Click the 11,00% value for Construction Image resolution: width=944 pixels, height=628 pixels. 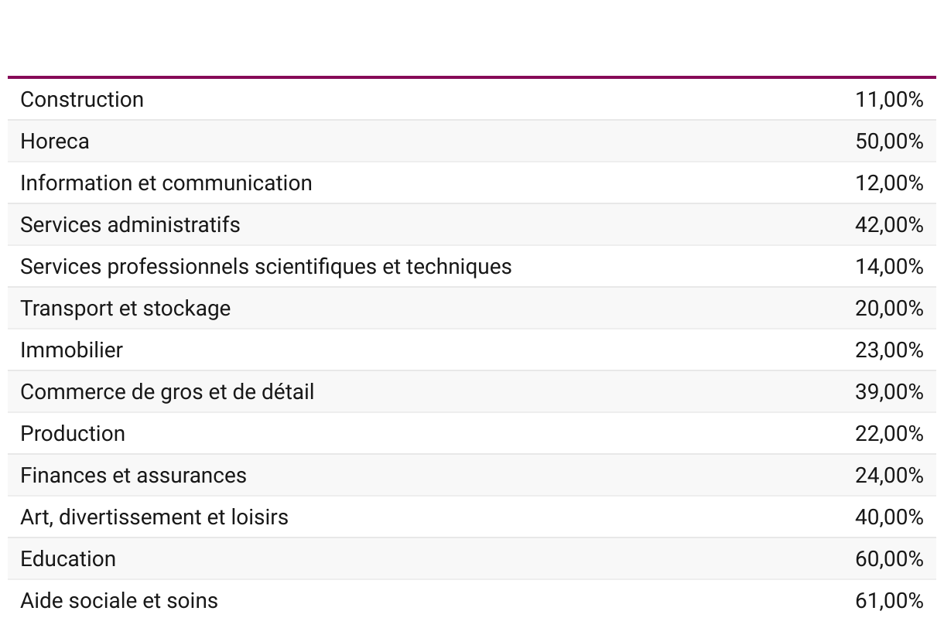[x=889, y=100]
